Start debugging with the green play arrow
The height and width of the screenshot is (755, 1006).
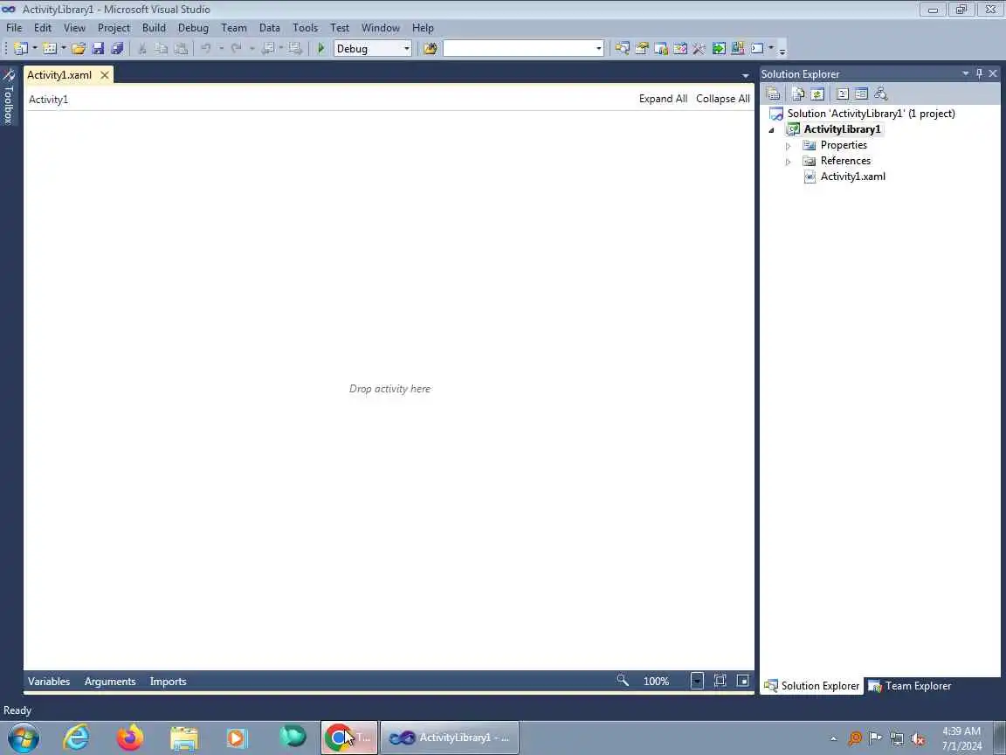click(x=321, y=48)
